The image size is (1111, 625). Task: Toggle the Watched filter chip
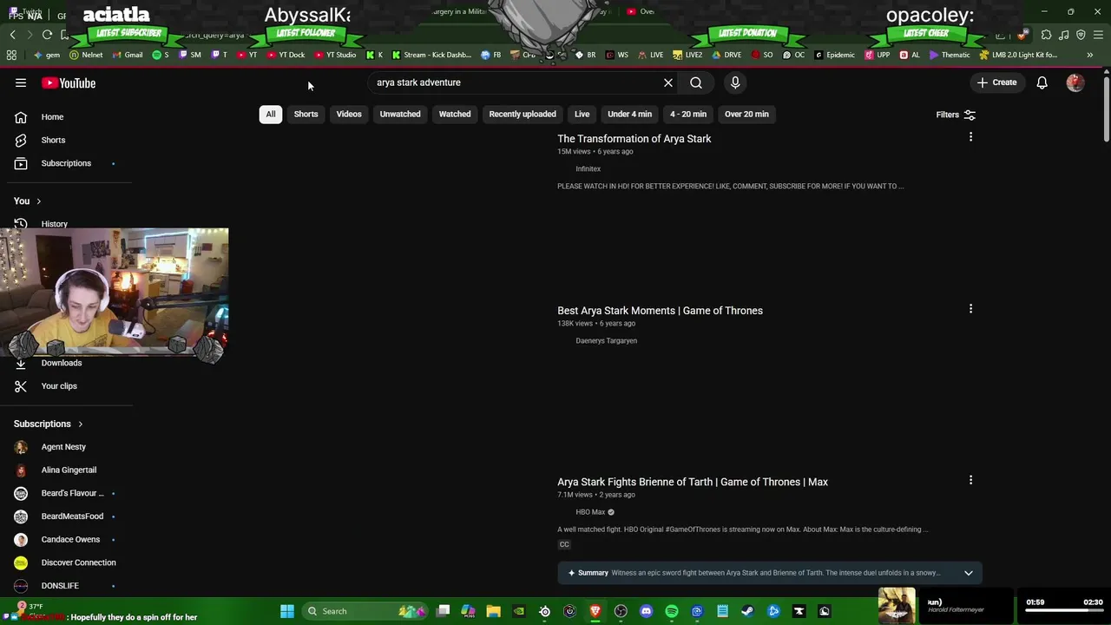[455, 114]
